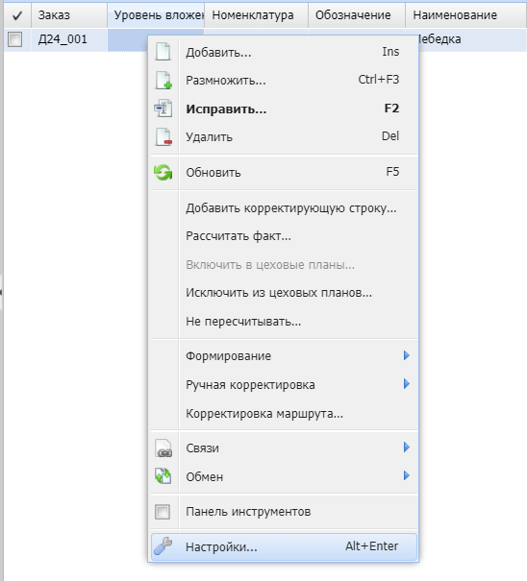527x581 pixels.
Task: Click the select-all checkmark column header
Action: point(17,15)
